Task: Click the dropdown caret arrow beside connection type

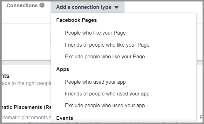Action: coord(116,7)
